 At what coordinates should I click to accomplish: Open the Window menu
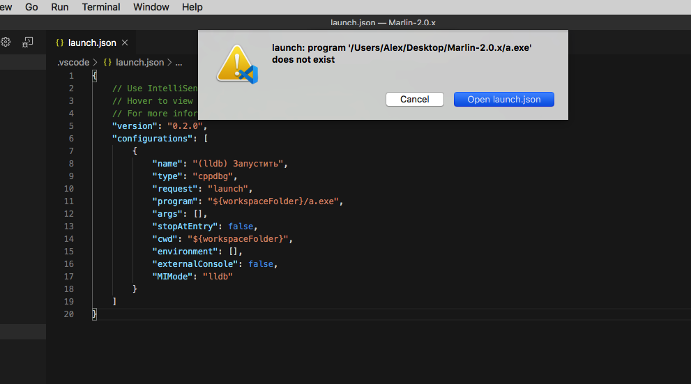(x=151, y=7)
